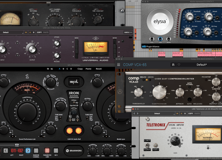Click the silver screw knob above Teletronix logo
Screen dimensions: 222x160
(147, 119)
